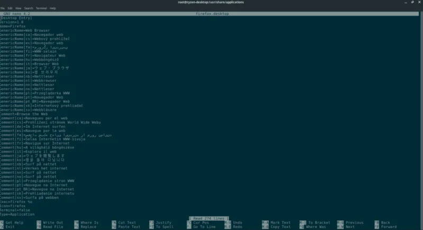Click the GenericName[cs] Webový prohlížeč line
This screenshot has width=423, height=230.
35,39
